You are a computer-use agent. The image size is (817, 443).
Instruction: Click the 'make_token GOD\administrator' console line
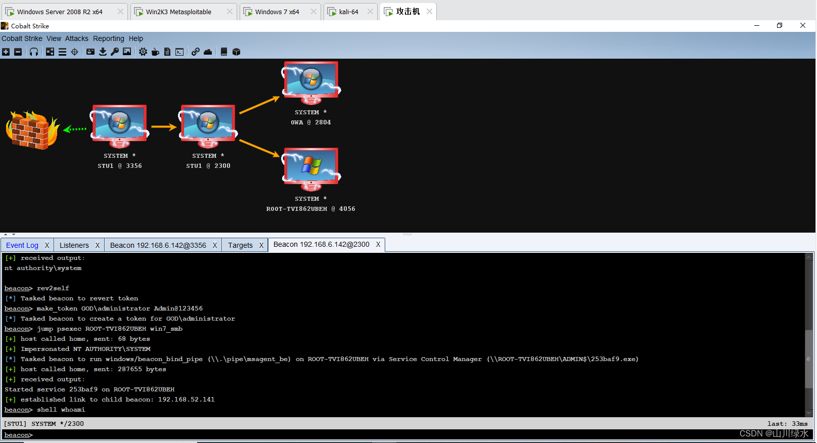tap(104, 308)
